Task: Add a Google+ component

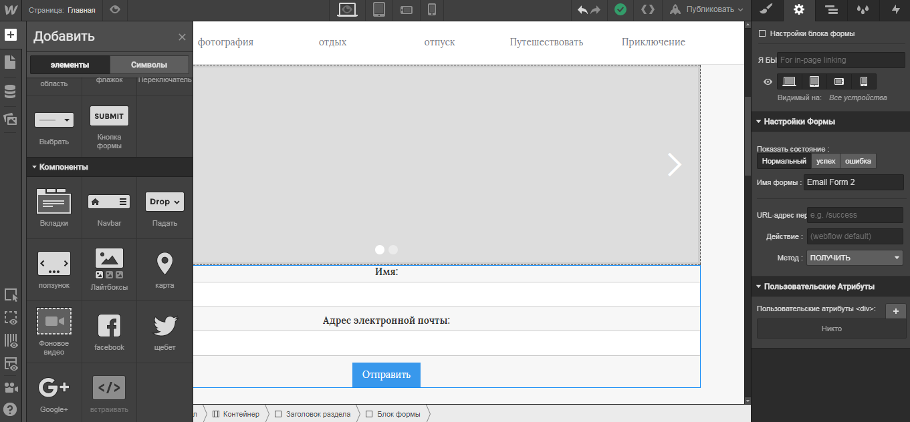Action: tap(54, 394)
